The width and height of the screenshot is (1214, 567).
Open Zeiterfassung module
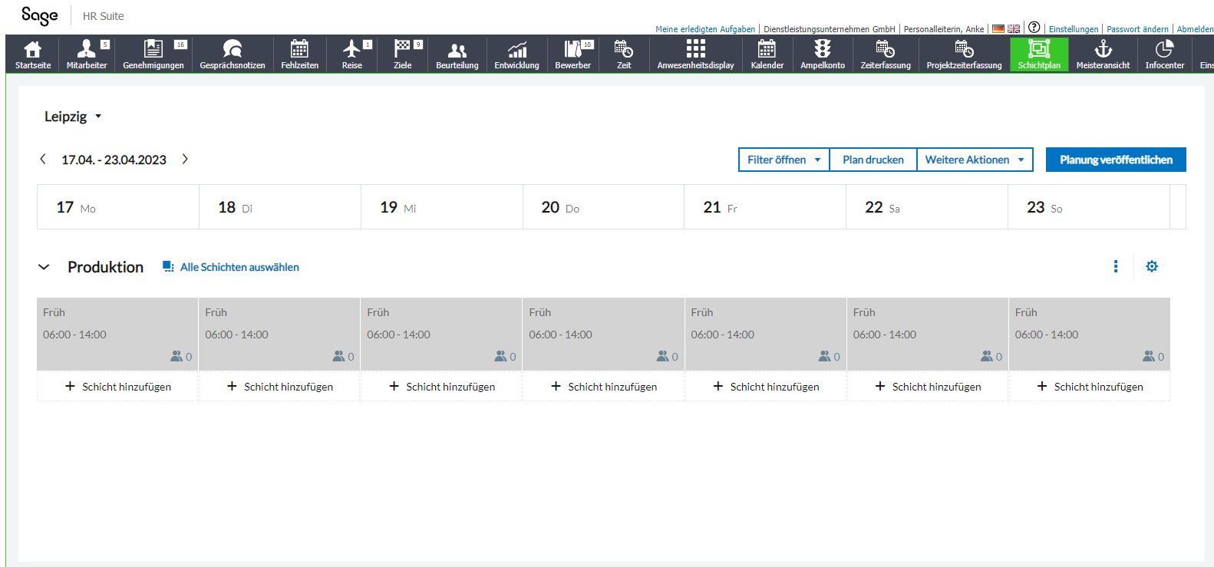pos(886,54)
